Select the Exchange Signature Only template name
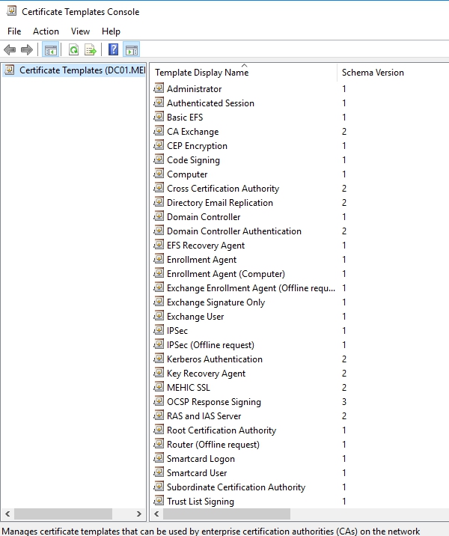 216,302
